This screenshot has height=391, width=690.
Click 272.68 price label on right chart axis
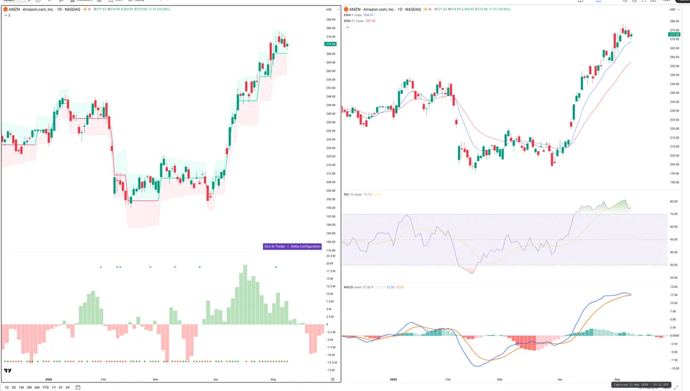(674, 34)
